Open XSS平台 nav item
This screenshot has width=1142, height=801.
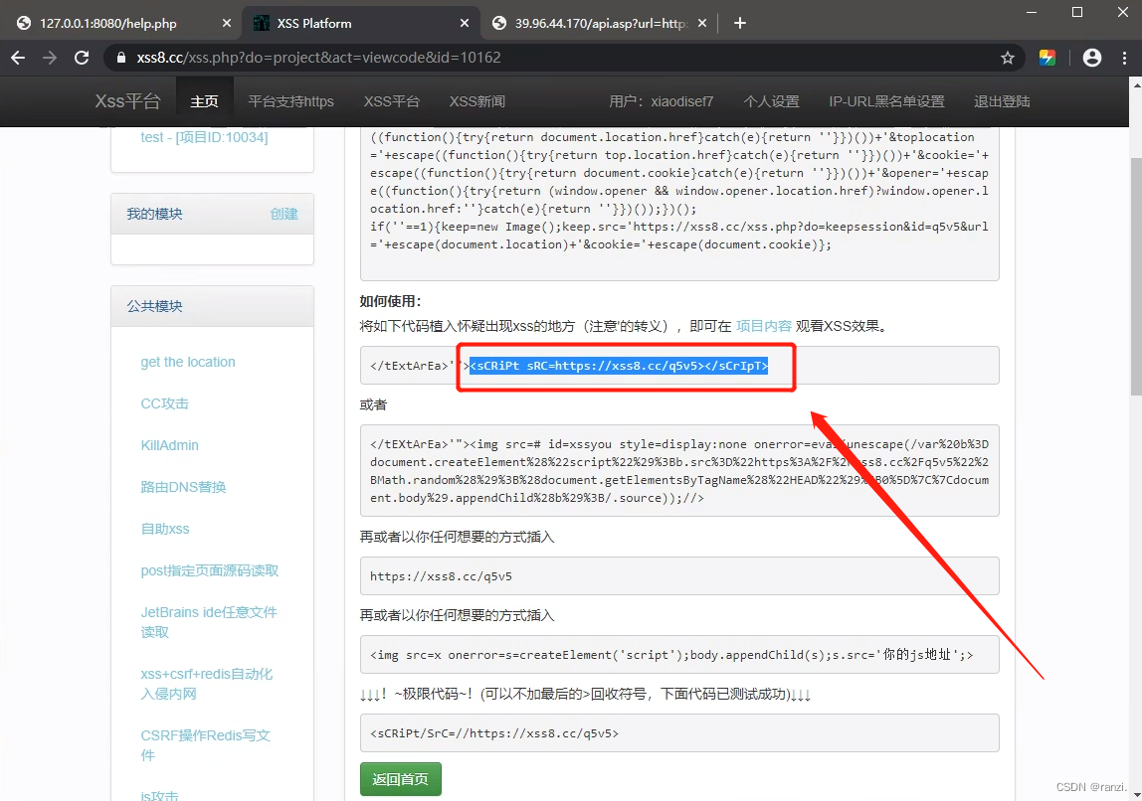[391, 101]
